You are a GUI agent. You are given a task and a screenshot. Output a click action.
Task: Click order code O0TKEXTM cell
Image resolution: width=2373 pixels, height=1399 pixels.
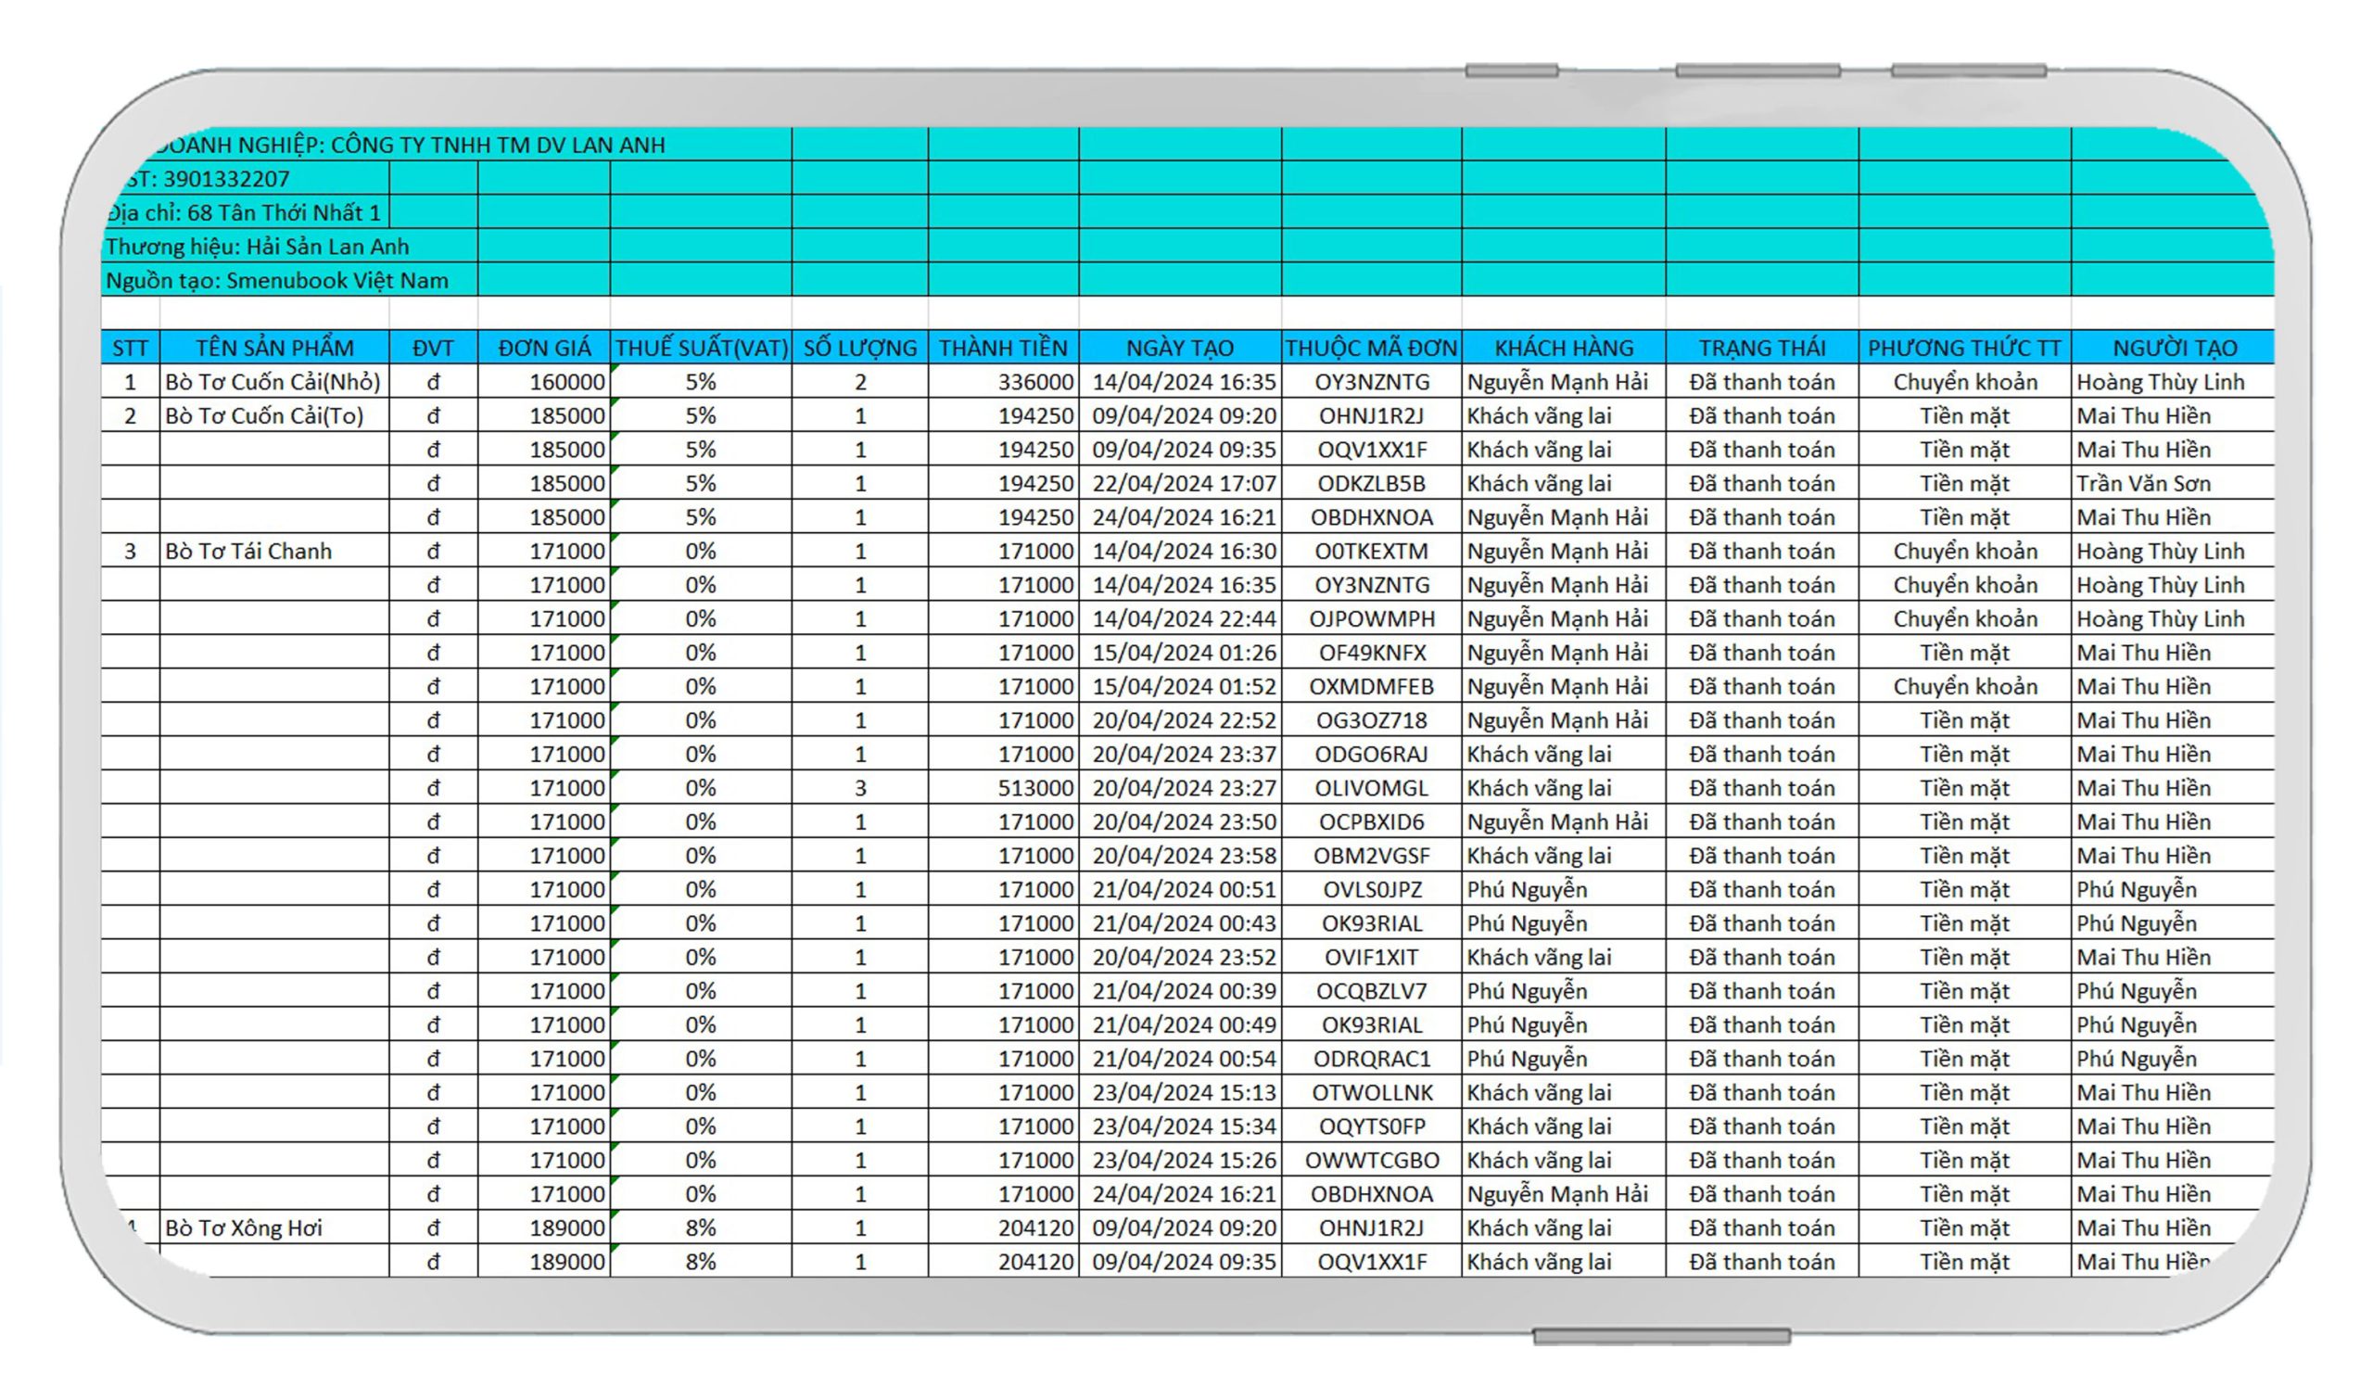tap(1370, 551)
